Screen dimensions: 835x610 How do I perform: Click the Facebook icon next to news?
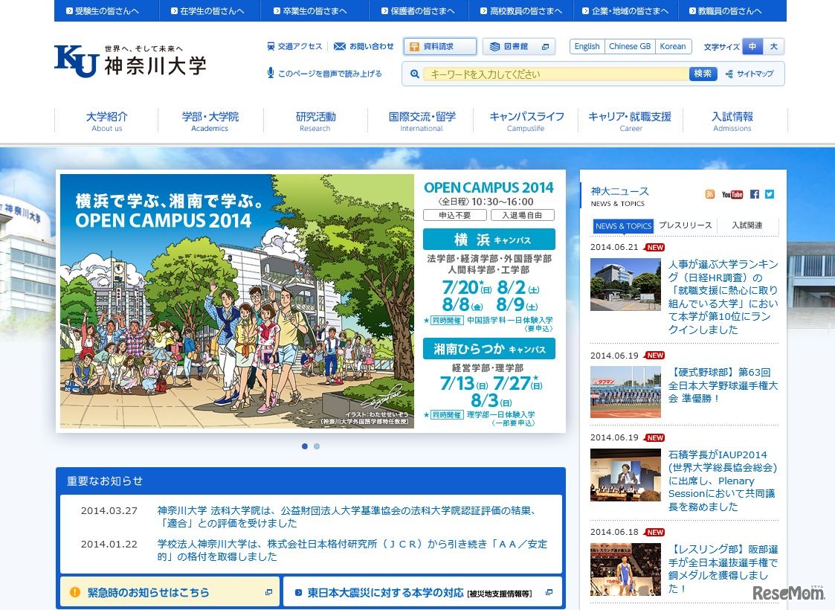tap(754, 194)
